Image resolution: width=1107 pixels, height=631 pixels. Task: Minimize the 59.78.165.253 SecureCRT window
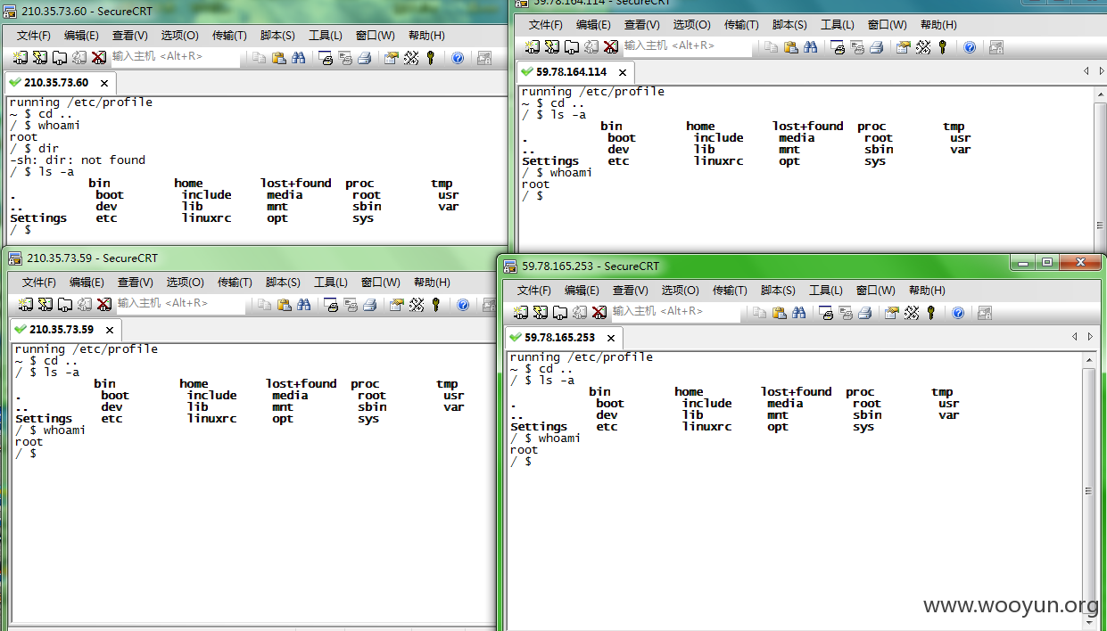click(x=1023, y=263)
